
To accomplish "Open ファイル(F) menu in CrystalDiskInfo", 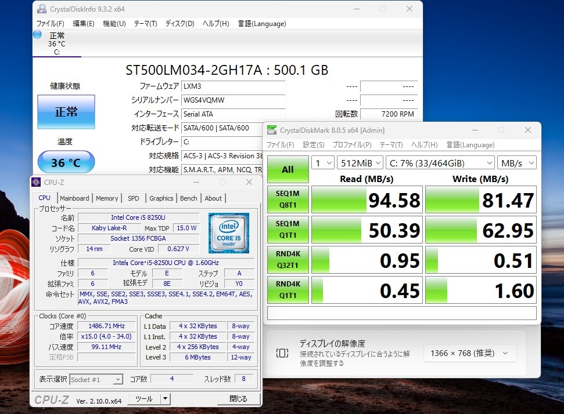I will (51, 24).
